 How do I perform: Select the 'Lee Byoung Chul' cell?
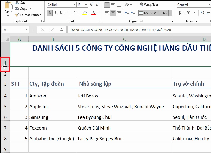click(124, 115)
